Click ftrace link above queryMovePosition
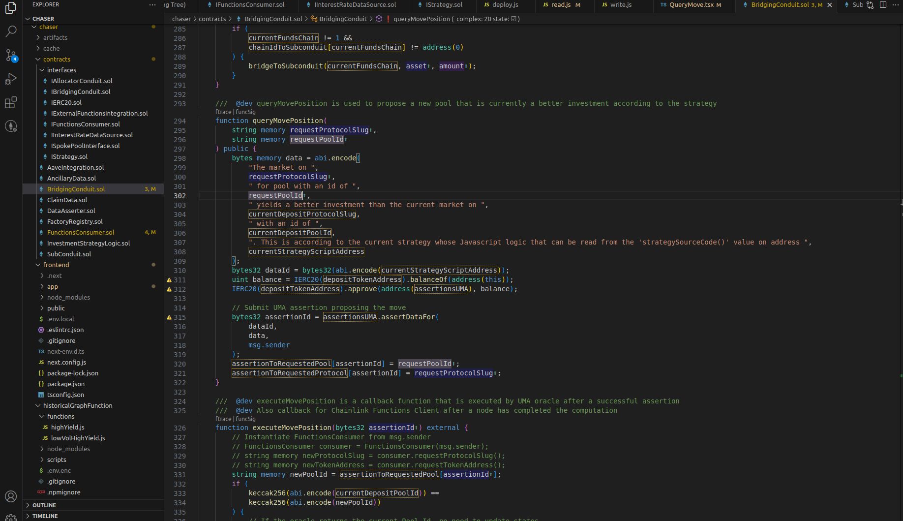 pyautogui.click(x=223, y=112)
